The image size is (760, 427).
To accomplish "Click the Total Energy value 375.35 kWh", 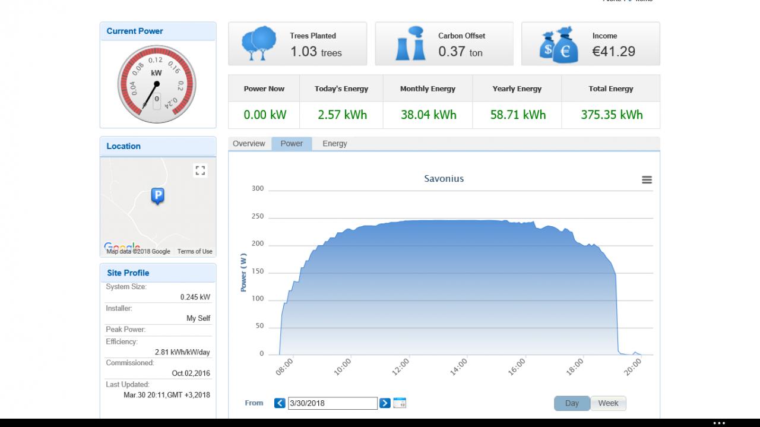I will pyautogui.click(x=612, y=115).
